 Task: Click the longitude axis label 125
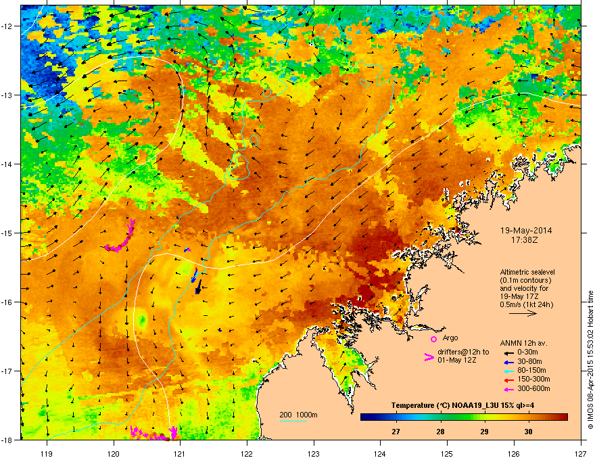pyautogui.click(x=447, y=453)
